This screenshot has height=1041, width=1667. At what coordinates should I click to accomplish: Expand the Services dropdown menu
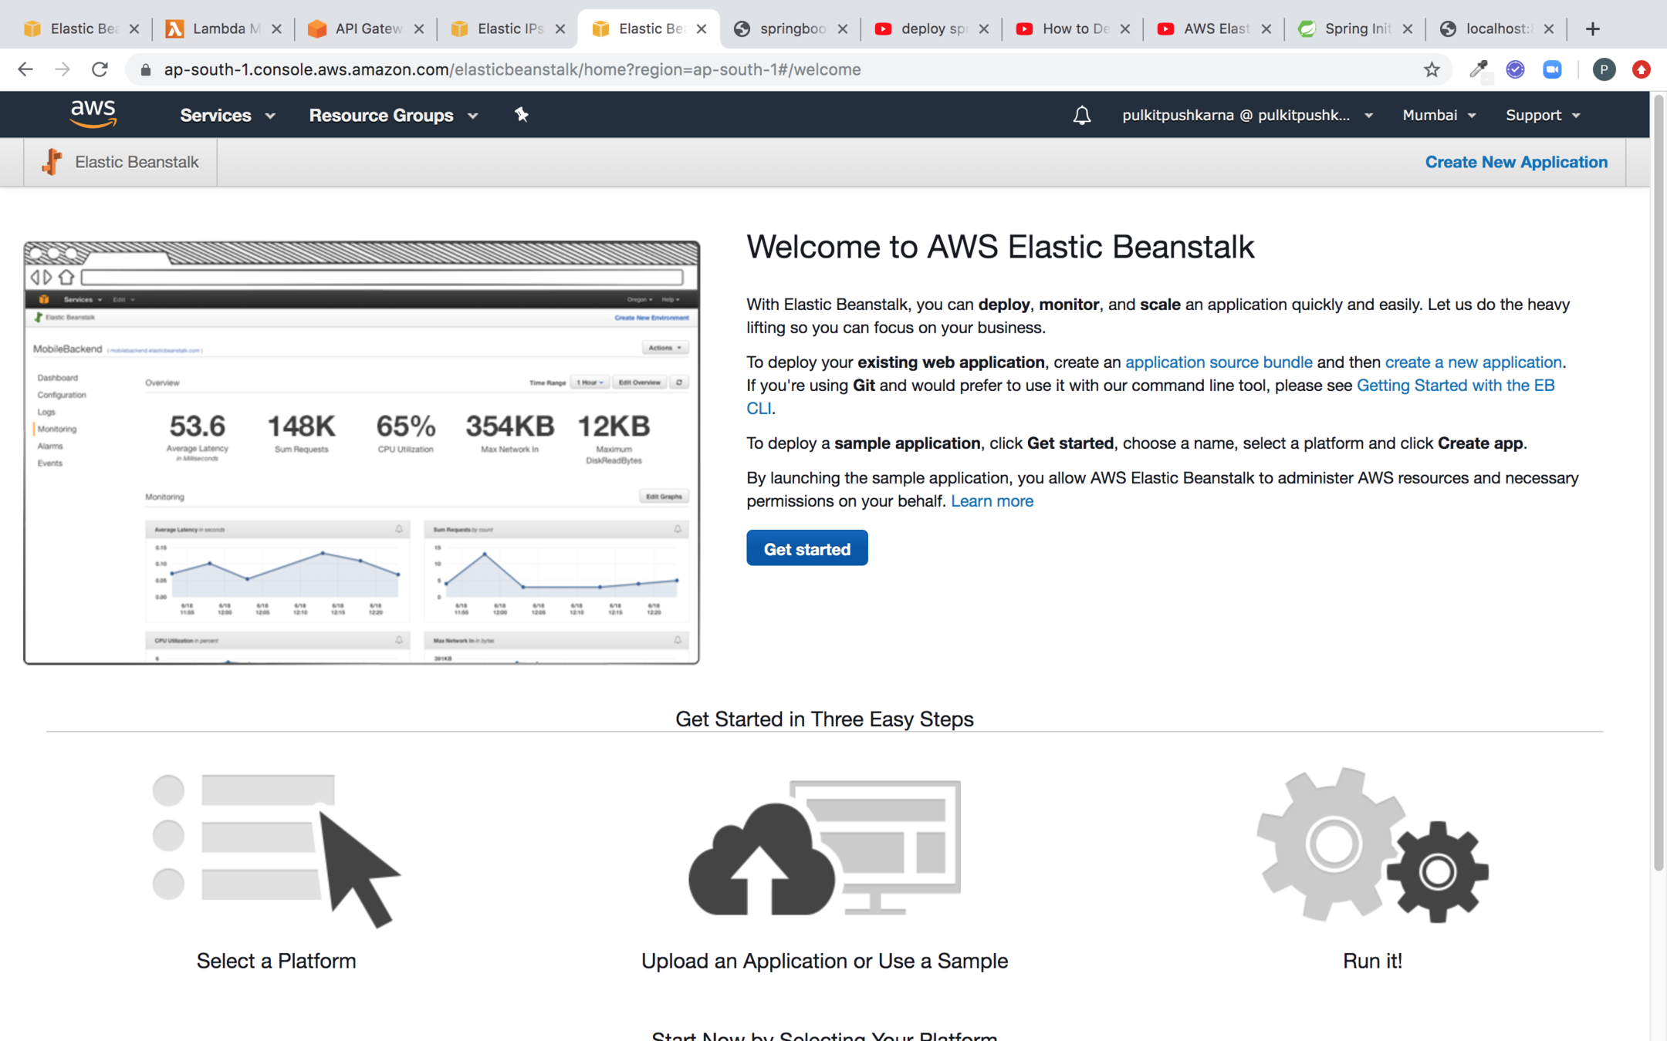tap(227, 115)
